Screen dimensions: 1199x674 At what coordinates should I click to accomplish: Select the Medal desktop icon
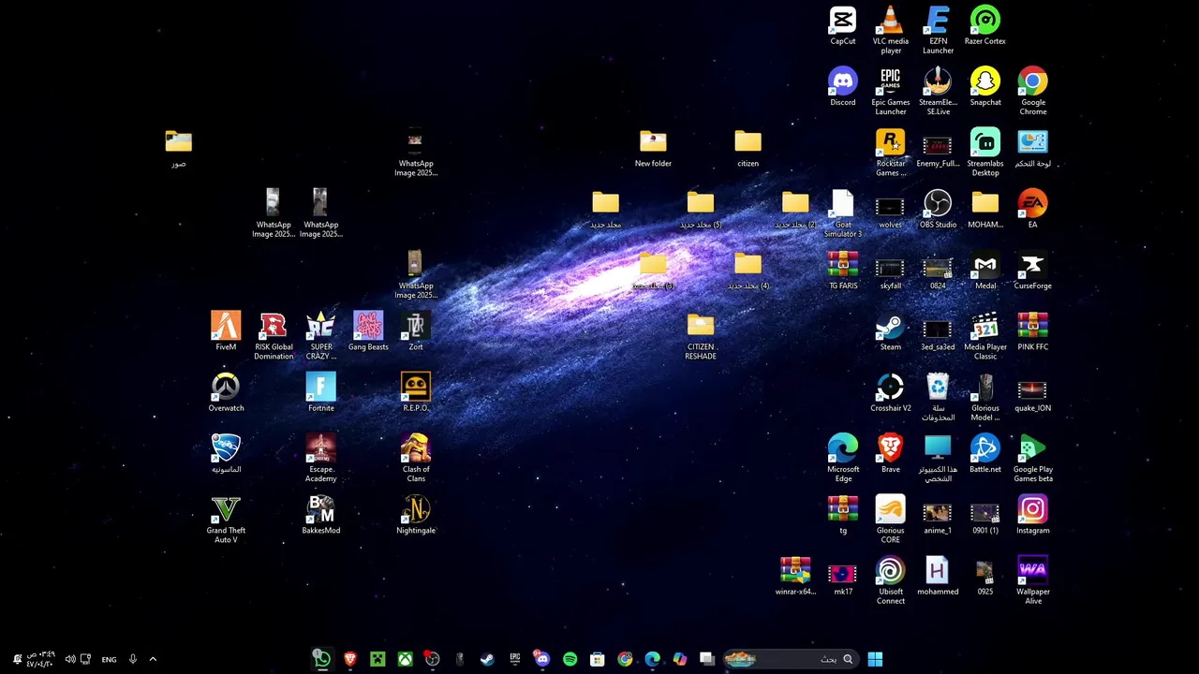(x=985, y=271)
